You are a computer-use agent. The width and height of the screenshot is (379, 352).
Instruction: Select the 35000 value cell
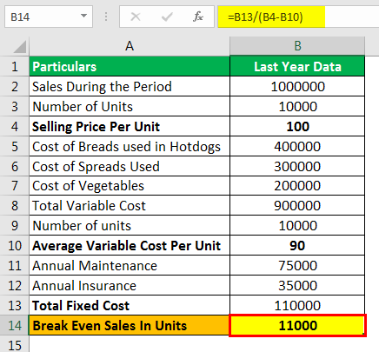pos(297,285)
